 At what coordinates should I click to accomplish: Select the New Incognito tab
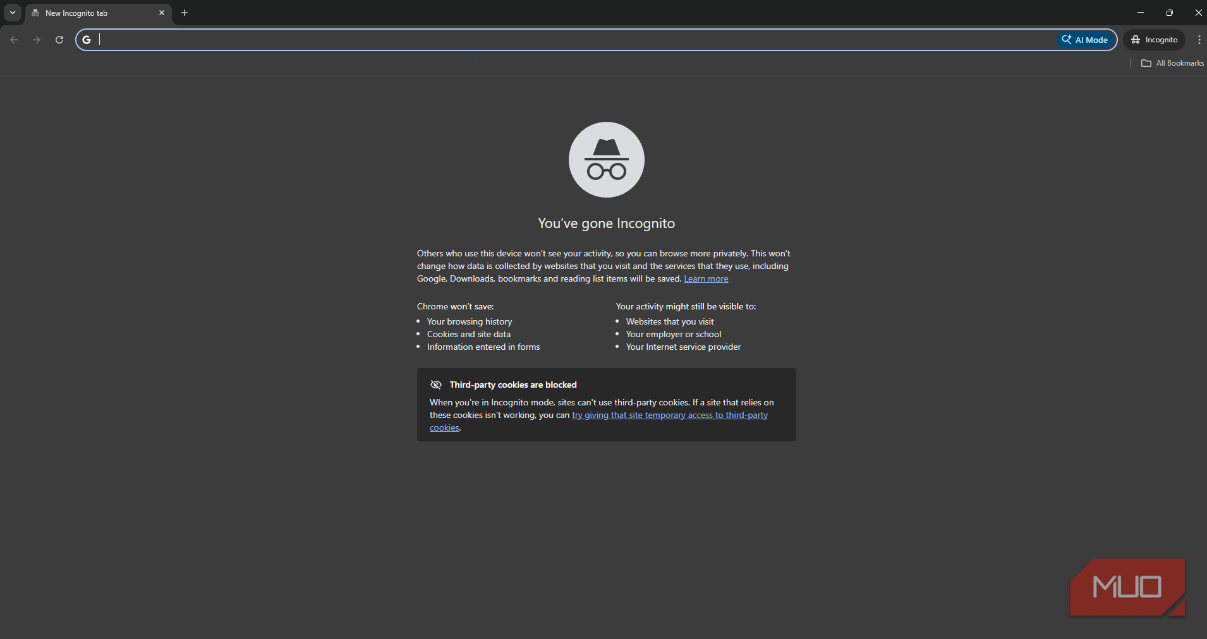[x=98, y=13]
